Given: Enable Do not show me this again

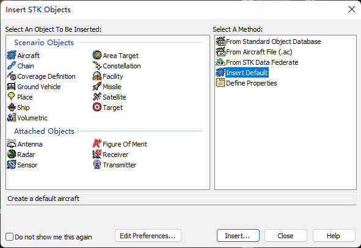Looking at the screenshot, I should [x=9, y=237].
